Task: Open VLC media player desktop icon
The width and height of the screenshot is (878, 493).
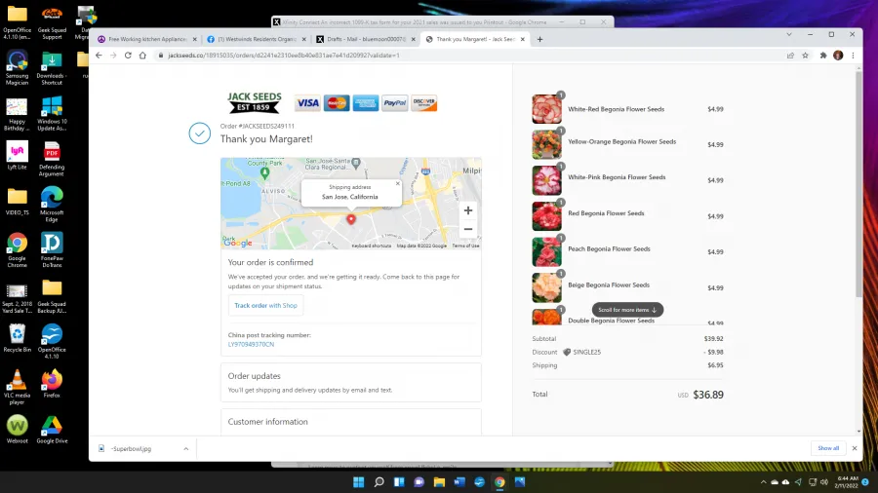Action: click(x=17, y=387)
